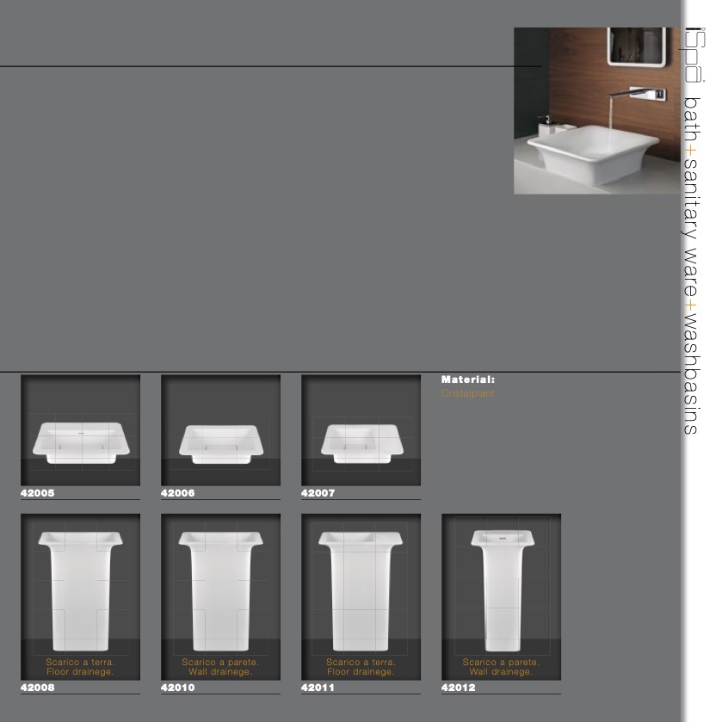722x722 pixels.
Task: Open the 42007 washbasin thumbnail
Action: (x=361, y=430)
